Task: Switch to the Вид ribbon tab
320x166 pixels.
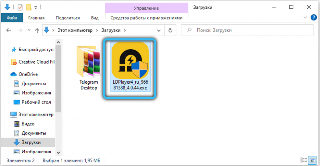Action: [95, 18]
